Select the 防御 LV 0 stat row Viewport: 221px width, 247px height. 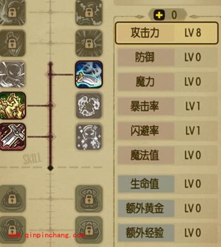[x=167, y=57]
